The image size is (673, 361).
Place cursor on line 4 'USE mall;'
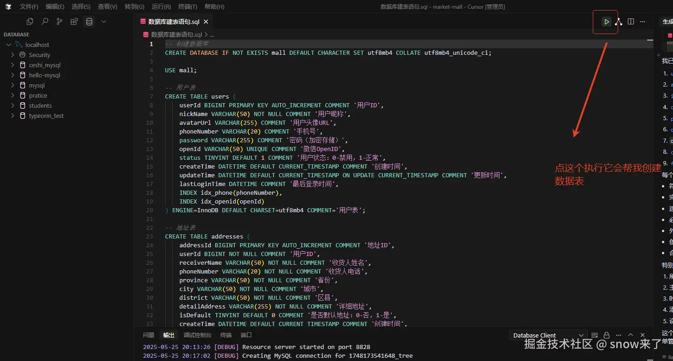(181, 70)
